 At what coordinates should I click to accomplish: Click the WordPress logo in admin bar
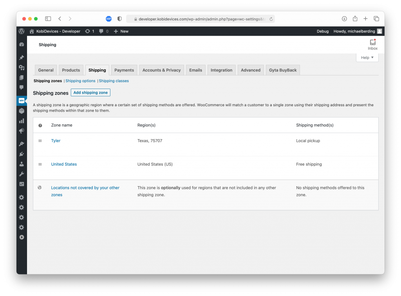coord(22,31)
